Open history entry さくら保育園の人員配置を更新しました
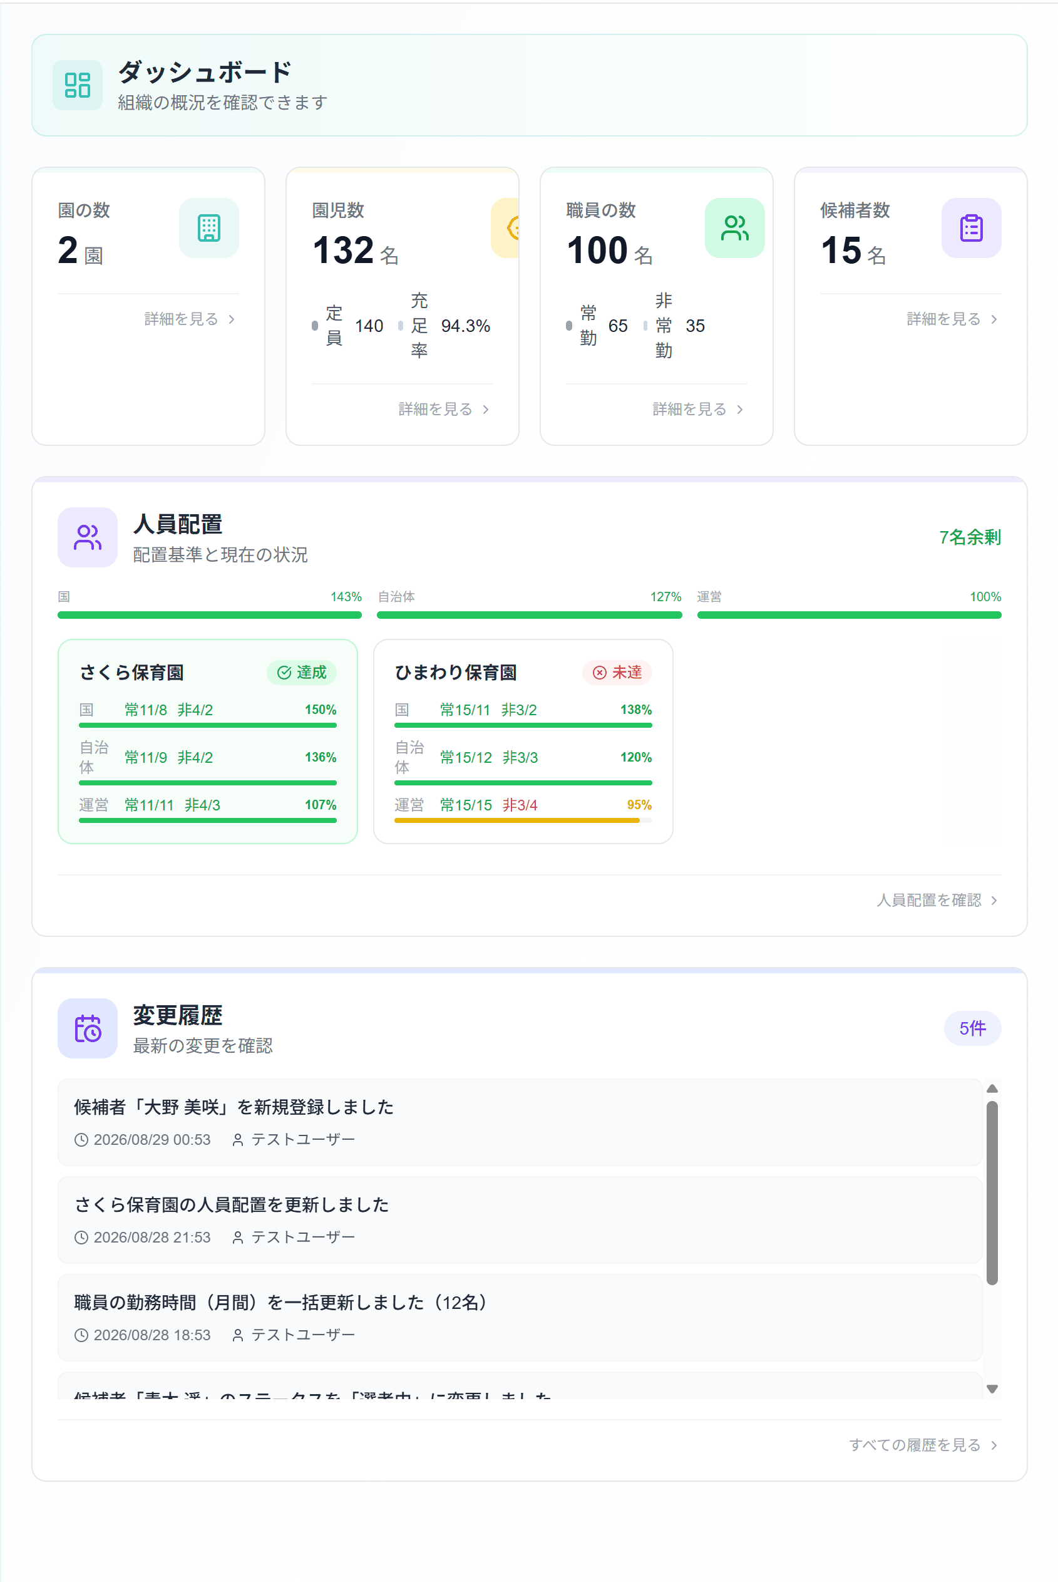This screenshot has width=1058, height=1582. pos(520,1219)
